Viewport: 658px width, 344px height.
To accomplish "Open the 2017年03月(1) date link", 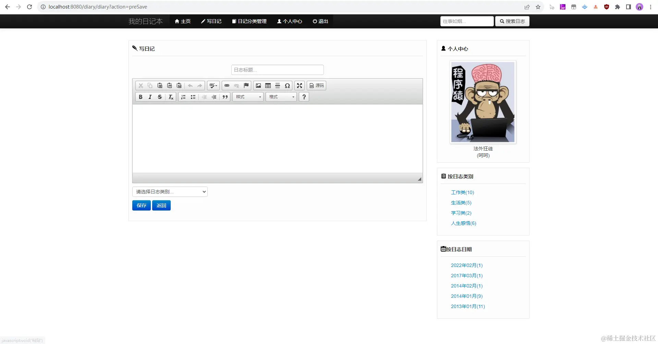I will click(467, 276).
